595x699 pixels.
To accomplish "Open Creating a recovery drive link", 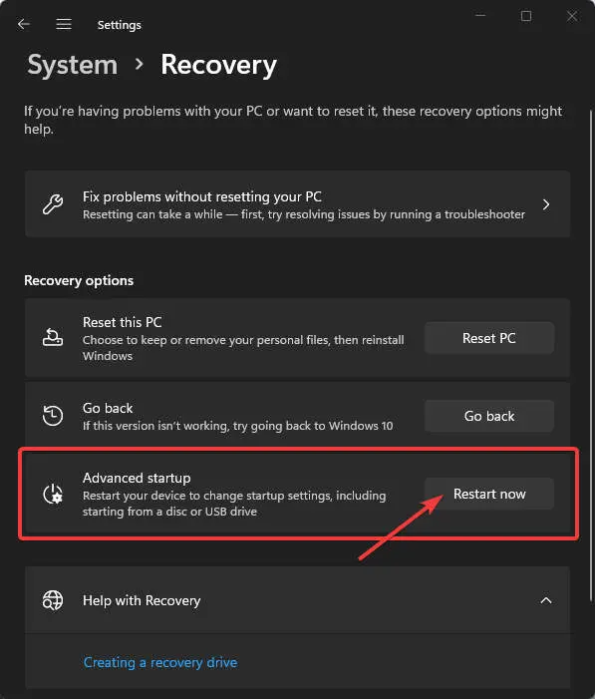I will click(x=160, y=662).
